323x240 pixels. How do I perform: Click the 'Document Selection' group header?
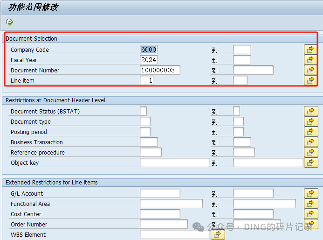[31, 39]
